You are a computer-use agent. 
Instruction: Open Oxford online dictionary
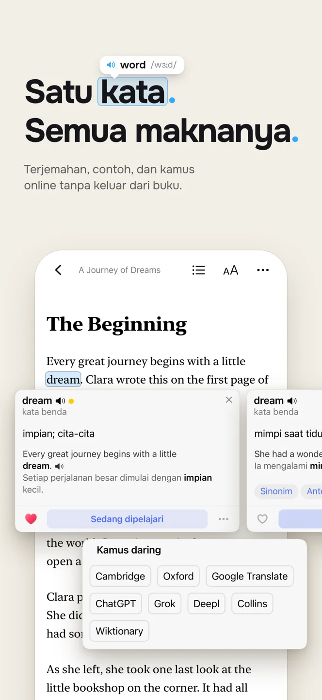click(x=178, y=576)
